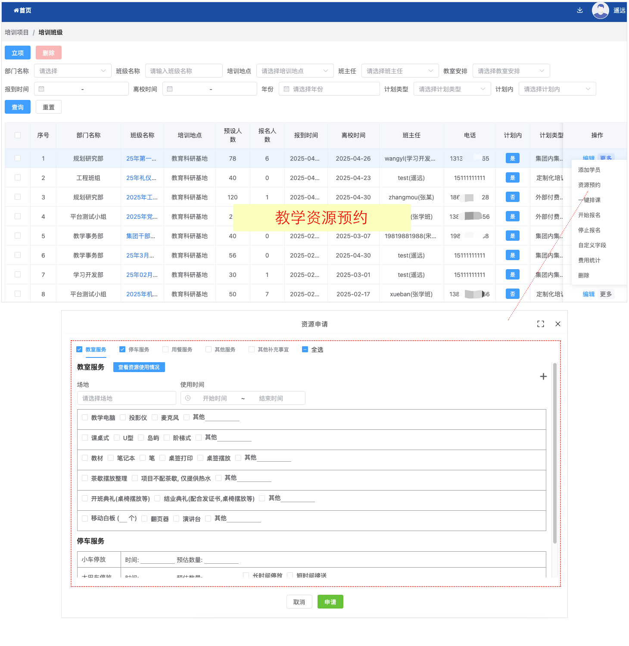Click calendar icon in 报到时间 range field
This screenshot has width=629, height=646.
coord(41,89)
